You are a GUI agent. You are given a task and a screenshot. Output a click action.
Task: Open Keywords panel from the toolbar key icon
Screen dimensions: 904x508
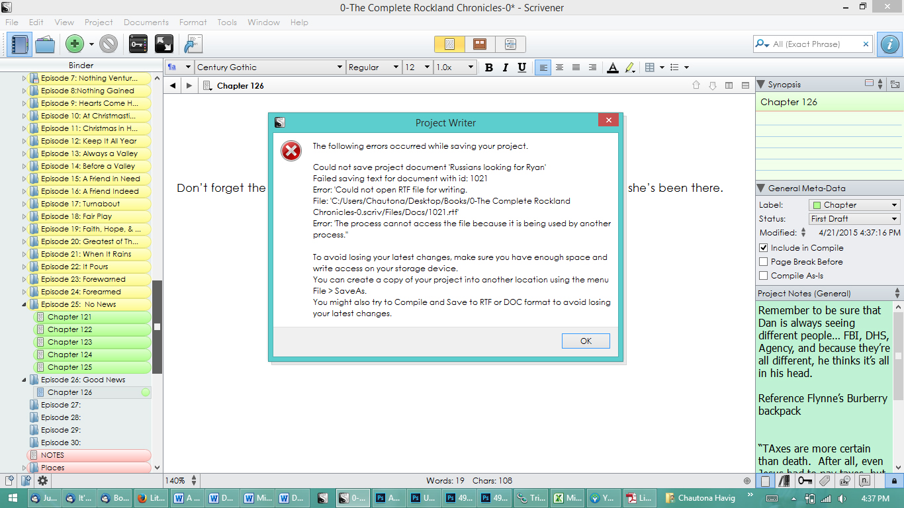click(138, 44)
